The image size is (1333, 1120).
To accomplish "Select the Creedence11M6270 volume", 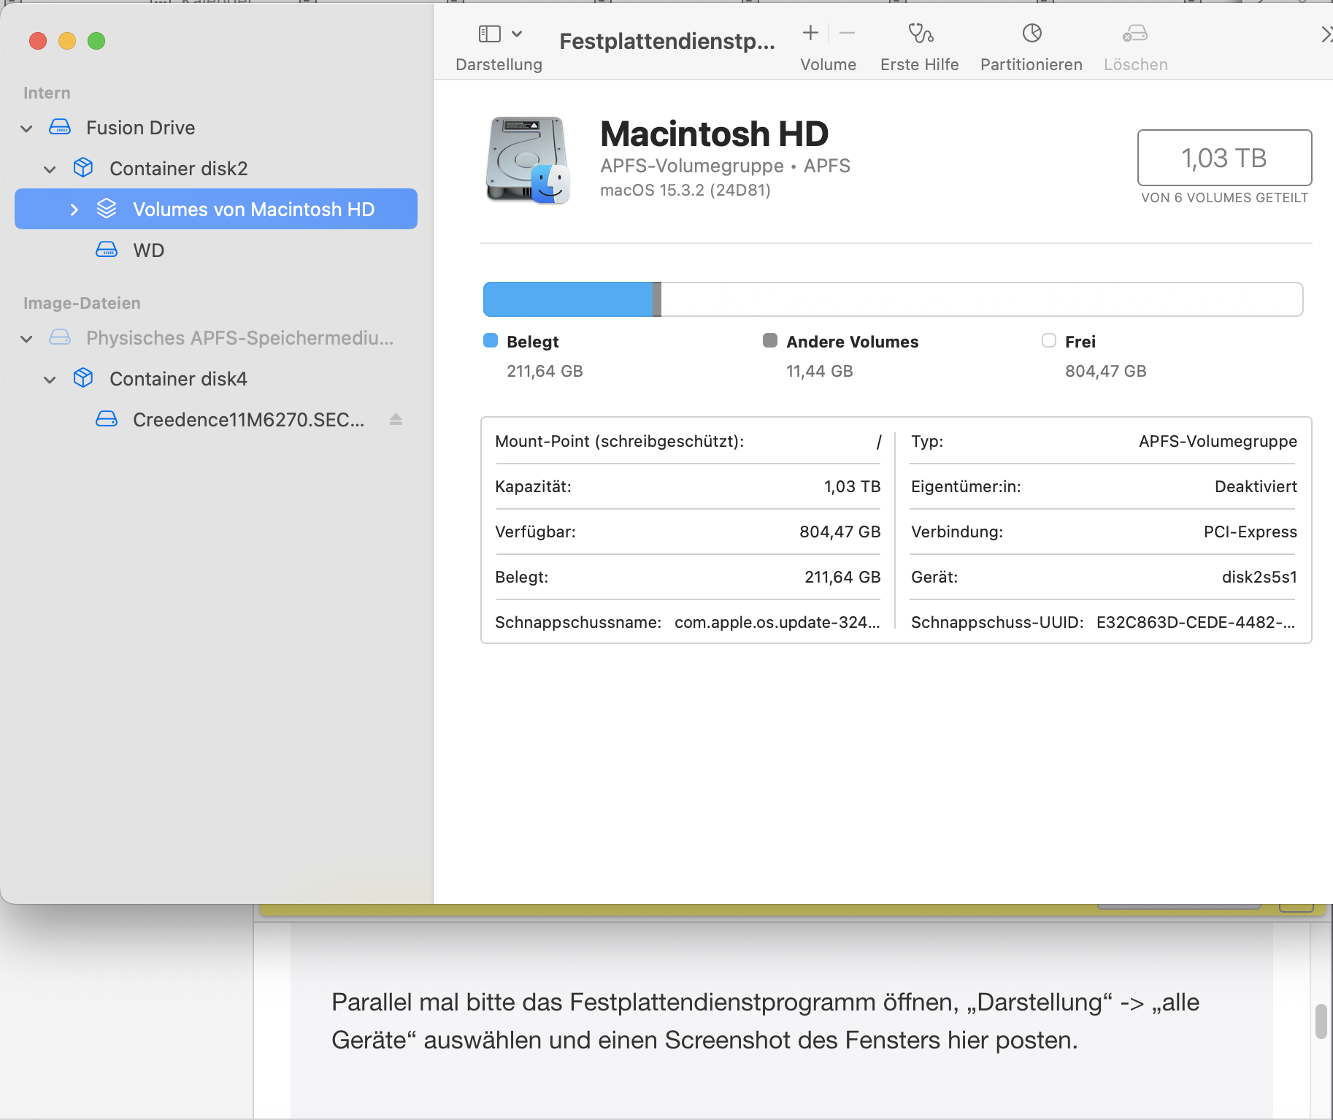I will click(247, 420).
